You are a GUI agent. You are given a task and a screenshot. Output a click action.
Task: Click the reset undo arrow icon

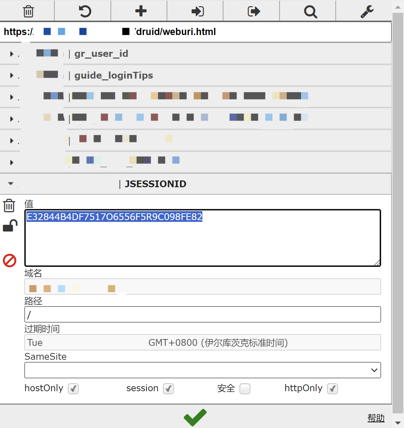(x=85, y=11)
